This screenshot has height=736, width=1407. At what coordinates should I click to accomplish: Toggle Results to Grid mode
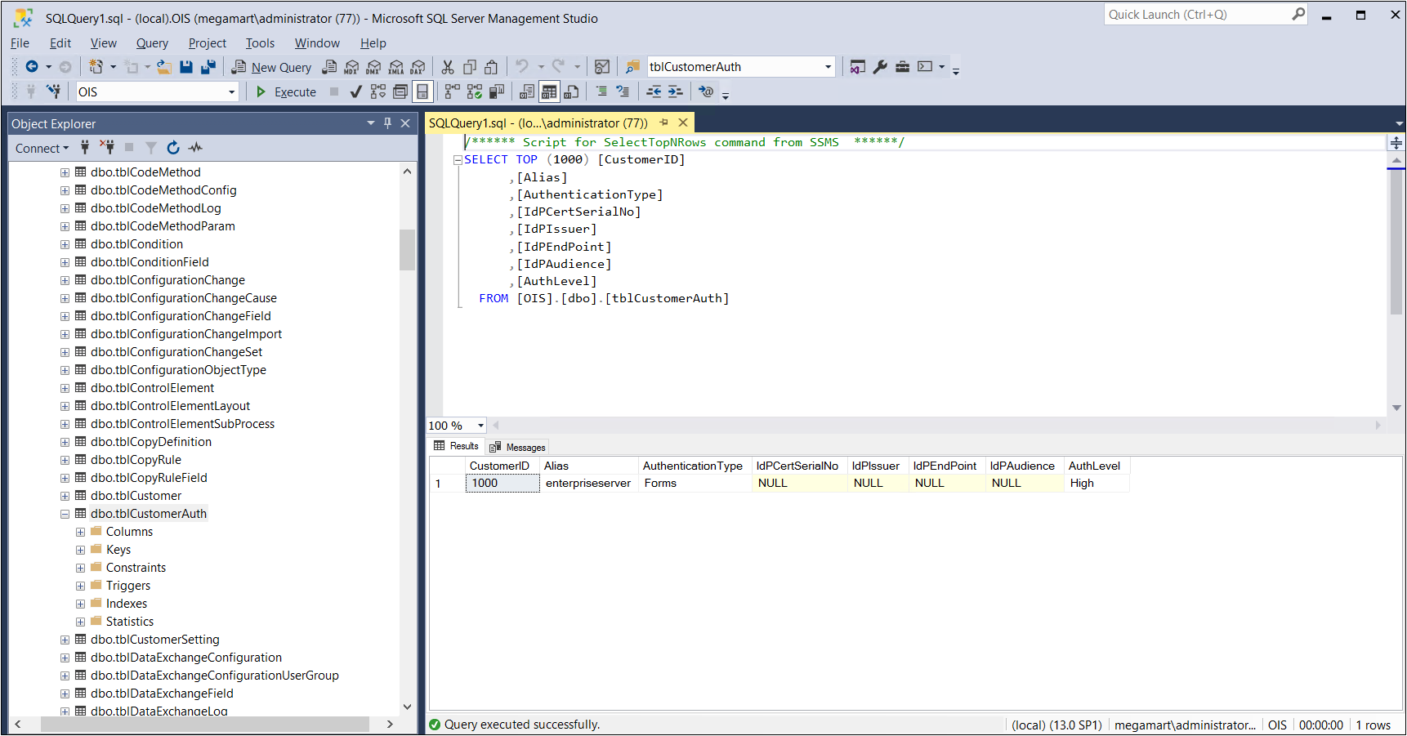pos(549,91)
